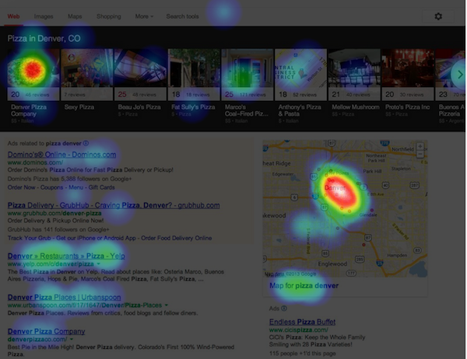Click the Track Your Grub sitelink
Viewport: 467px width, 359px height.
(30, 238)
